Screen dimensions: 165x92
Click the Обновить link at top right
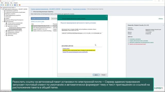click(x=161, y=19)
